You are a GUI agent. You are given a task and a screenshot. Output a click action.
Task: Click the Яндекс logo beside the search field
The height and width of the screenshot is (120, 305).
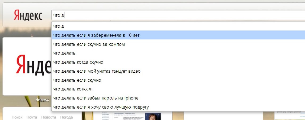click(28, 15)
